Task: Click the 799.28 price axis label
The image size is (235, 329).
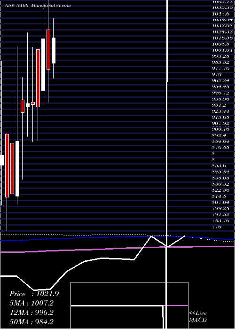Action: pyautogui.click(x=222, y=209)
